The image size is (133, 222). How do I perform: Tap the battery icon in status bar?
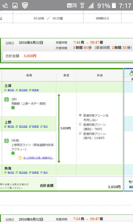click(114, 5)
